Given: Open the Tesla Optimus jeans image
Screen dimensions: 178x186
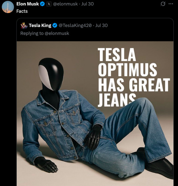Looking at the screenshot, I should [x=95, y=114].
